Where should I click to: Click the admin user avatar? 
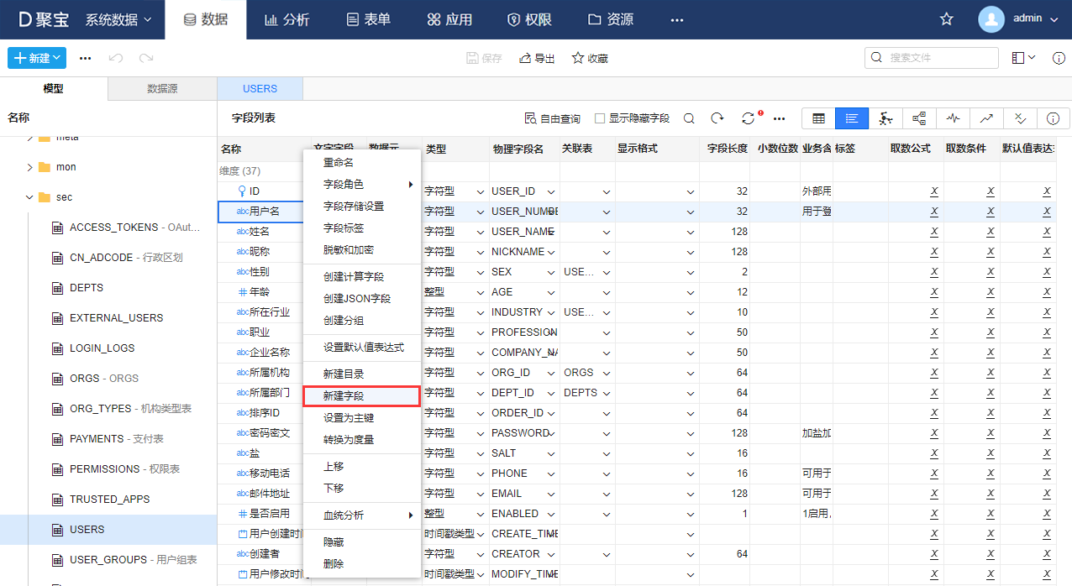tap(991, 18)
